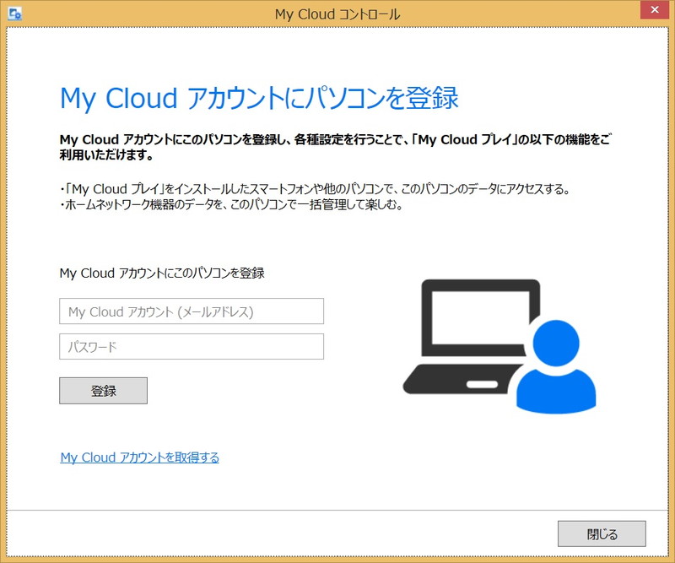Open the My Cloud アカウントを取得する link
The height and width of the screenshot is (563, 675).
coord(140,457)
